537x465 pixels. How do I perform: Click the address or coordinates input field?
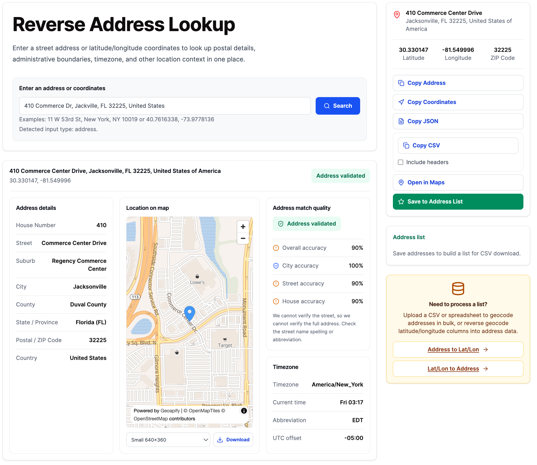[x=165, y=106]
